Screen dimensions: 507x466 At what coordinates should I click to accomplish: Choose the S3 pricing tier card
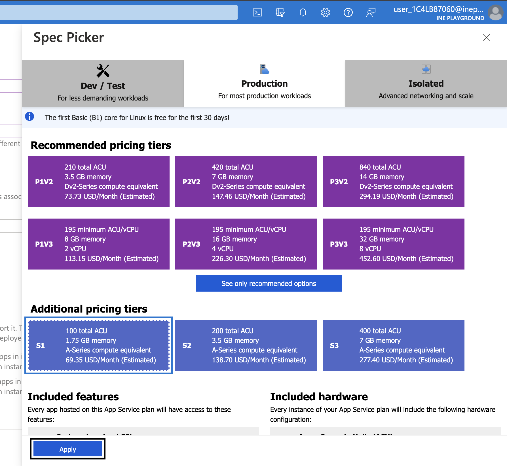393,345
